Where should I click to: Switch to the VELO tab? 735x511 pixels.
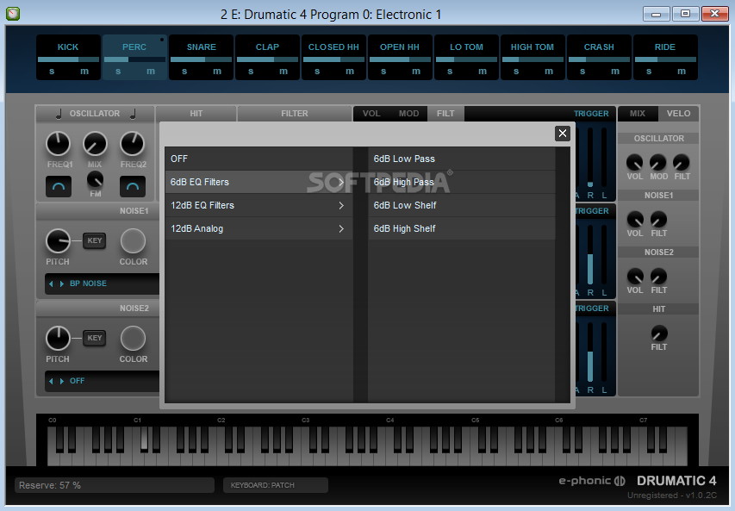pyautogui.click(x=678, y=114)
